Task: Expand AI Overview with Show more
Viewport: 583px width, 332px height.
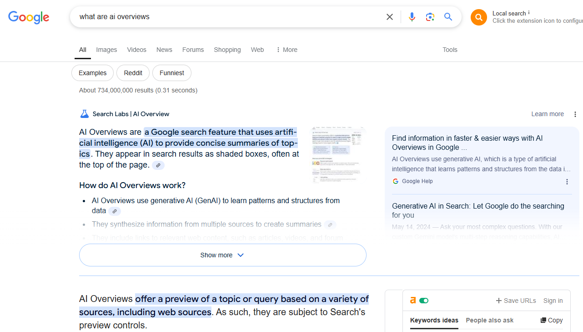Action: tap(223, 255)
